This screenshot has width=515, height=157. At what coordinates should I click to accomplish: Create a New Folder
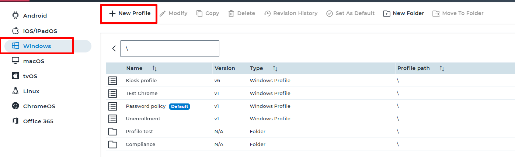pos(404,14)
